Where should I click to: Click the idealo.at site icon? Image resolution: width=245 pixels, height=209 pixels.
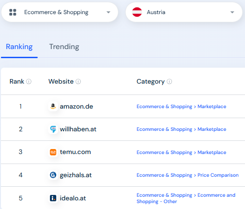pyautogui.click(x=53, y=198)
